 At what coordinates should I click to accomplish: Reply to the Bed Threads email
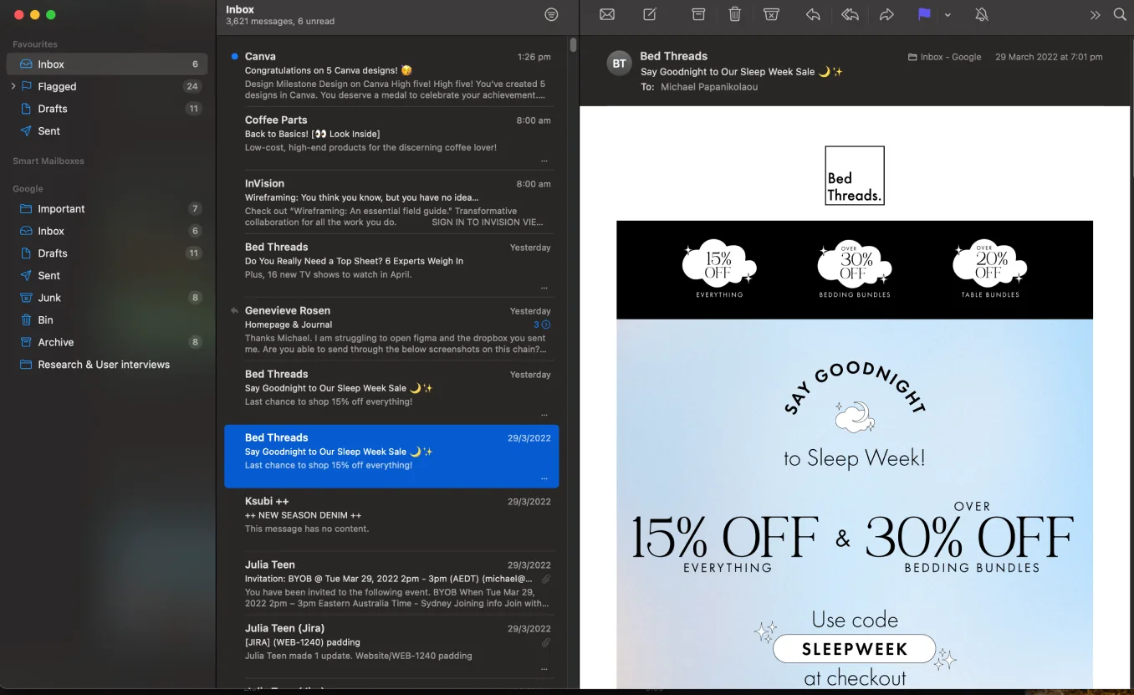[813, 15]
